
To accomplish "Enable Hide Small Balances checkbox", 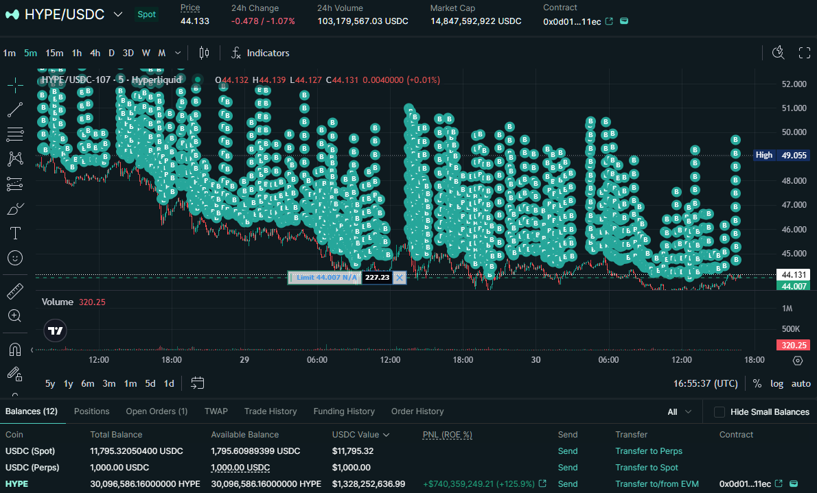I will [x=720, y=412].
